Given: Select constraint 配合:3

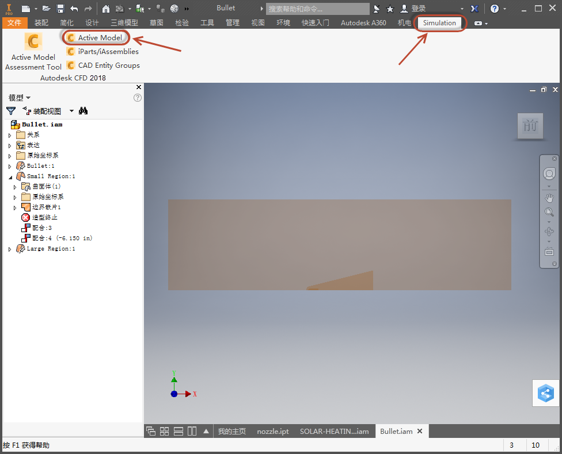Looking at the screenshot, I should pyautogui.click(x=36, y=228).
